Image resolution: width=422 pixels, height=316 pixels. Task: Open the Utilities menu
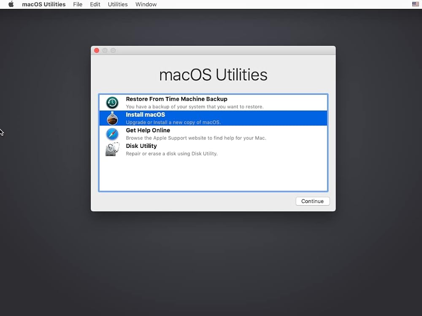click(x=118, y=4)
